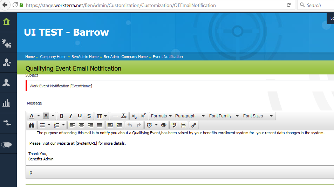
Task: Toggle bold formatting in editor toolbar
Action: (x=62, y=116)
